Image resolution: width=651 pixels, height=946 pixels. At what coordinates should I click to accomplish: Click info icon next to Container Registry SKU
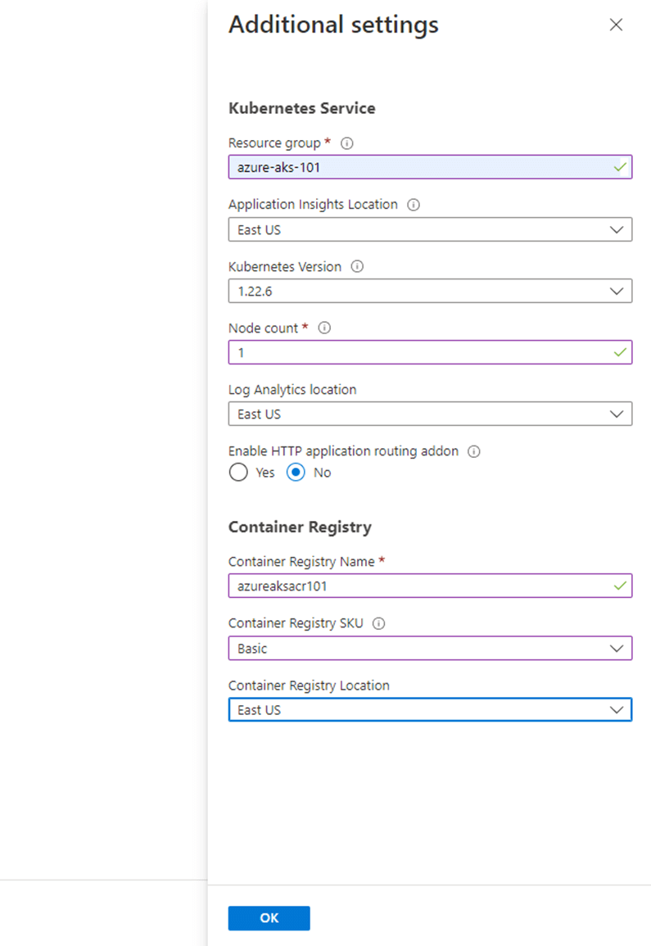(378, 623)
